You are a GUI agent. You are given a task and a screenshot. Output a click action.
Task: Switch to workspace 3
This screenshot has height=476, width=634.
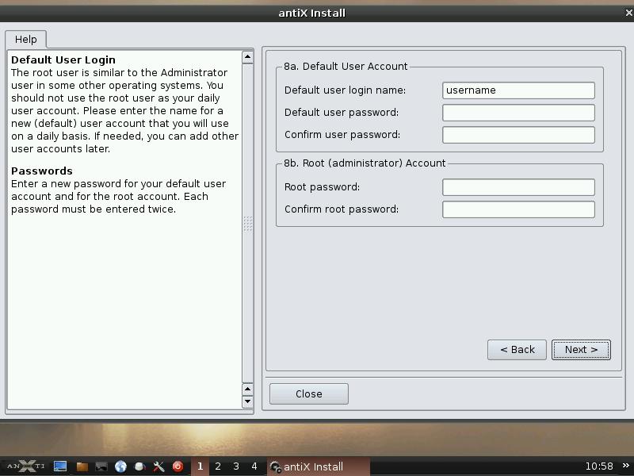236,466
